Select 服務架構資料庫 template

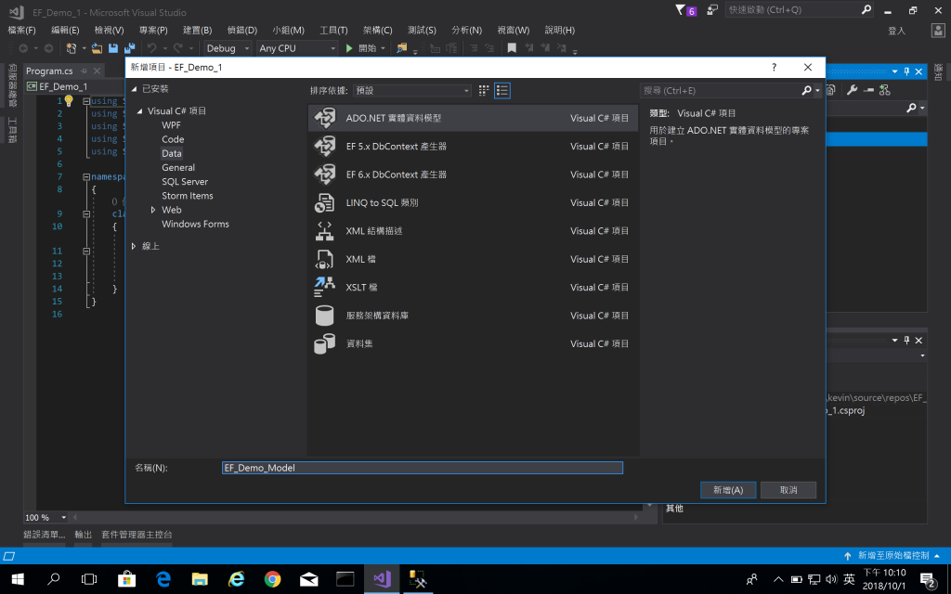pyautogui.click(x=473, y=316)
